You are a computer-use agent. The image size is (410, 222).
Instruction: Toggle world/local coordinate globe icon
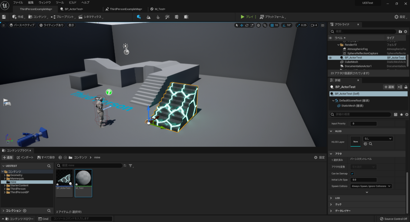click(x=258, y=25)
